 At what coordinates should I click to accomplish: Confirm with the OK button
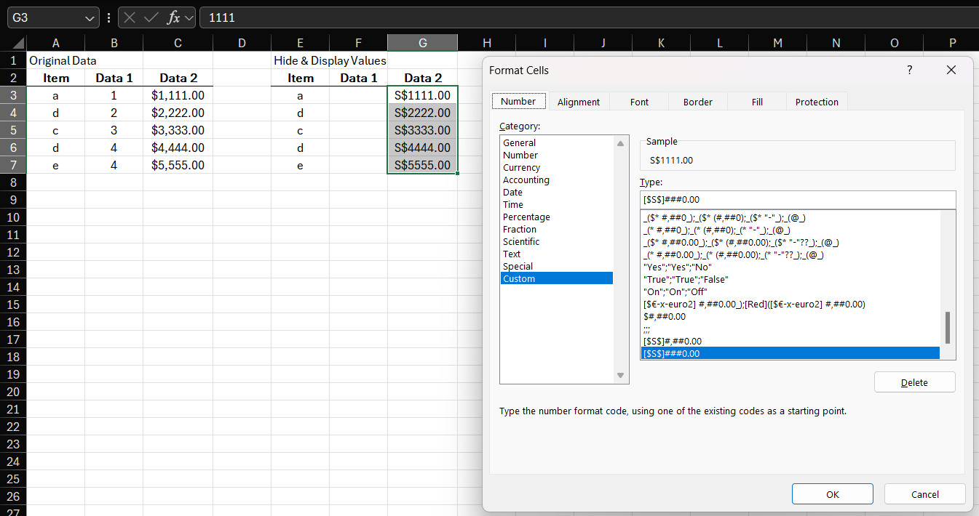tap(833, 494)
